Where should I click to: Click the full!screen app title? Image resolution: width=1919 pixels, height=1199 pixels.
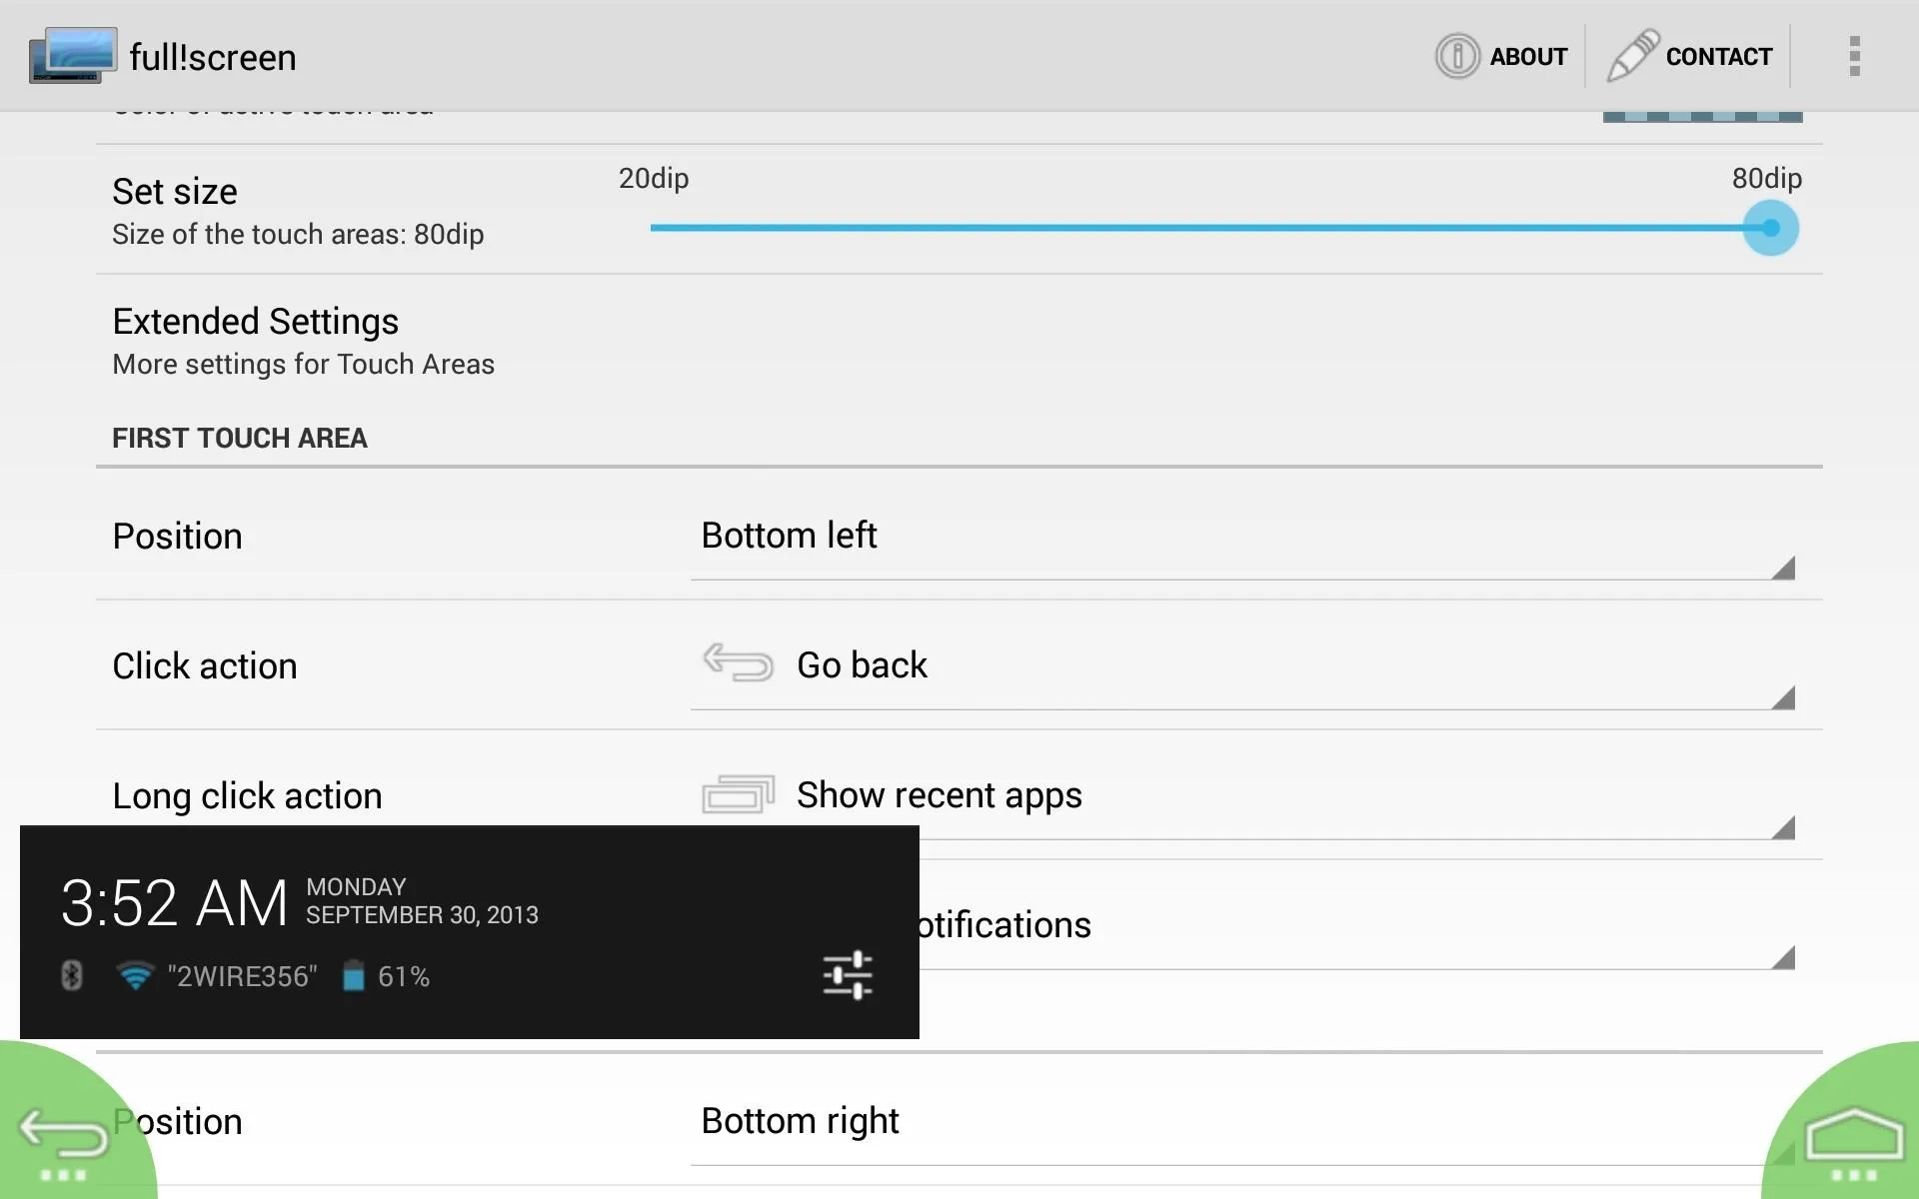click(x=213, y=57)
